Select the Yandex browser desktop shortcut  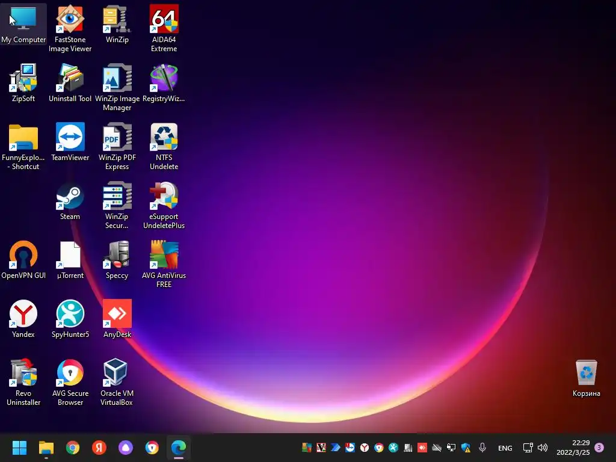click(x=23, y=319)
